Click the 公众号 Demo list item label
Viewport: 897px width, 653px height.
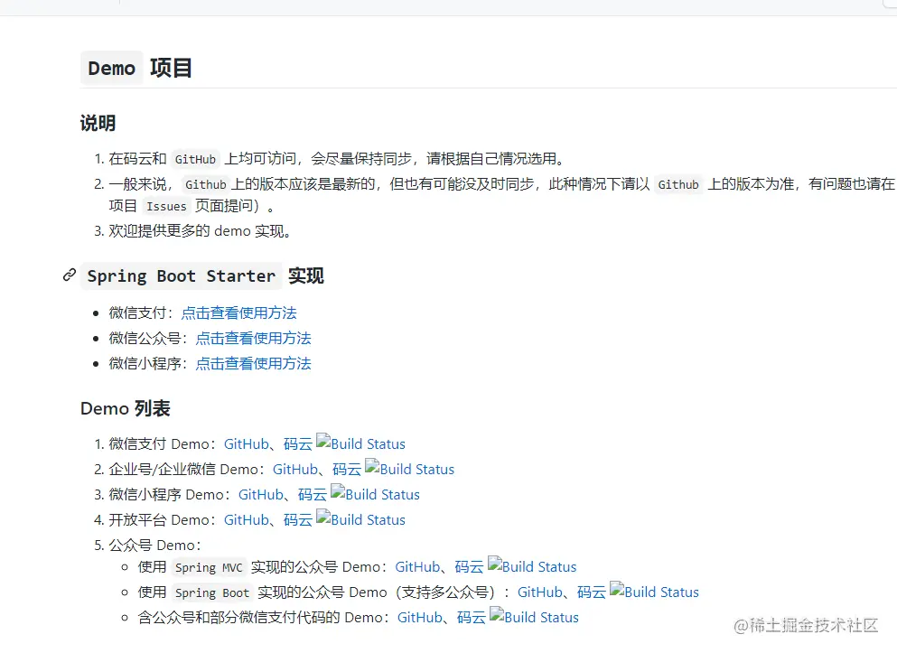154,545
